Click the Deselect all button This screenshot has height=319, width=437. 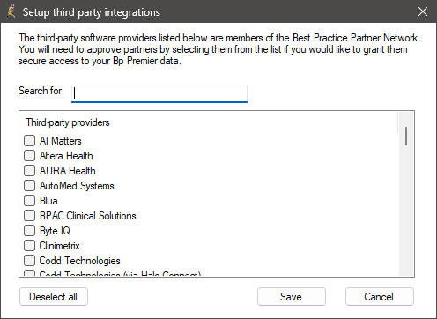54,297
